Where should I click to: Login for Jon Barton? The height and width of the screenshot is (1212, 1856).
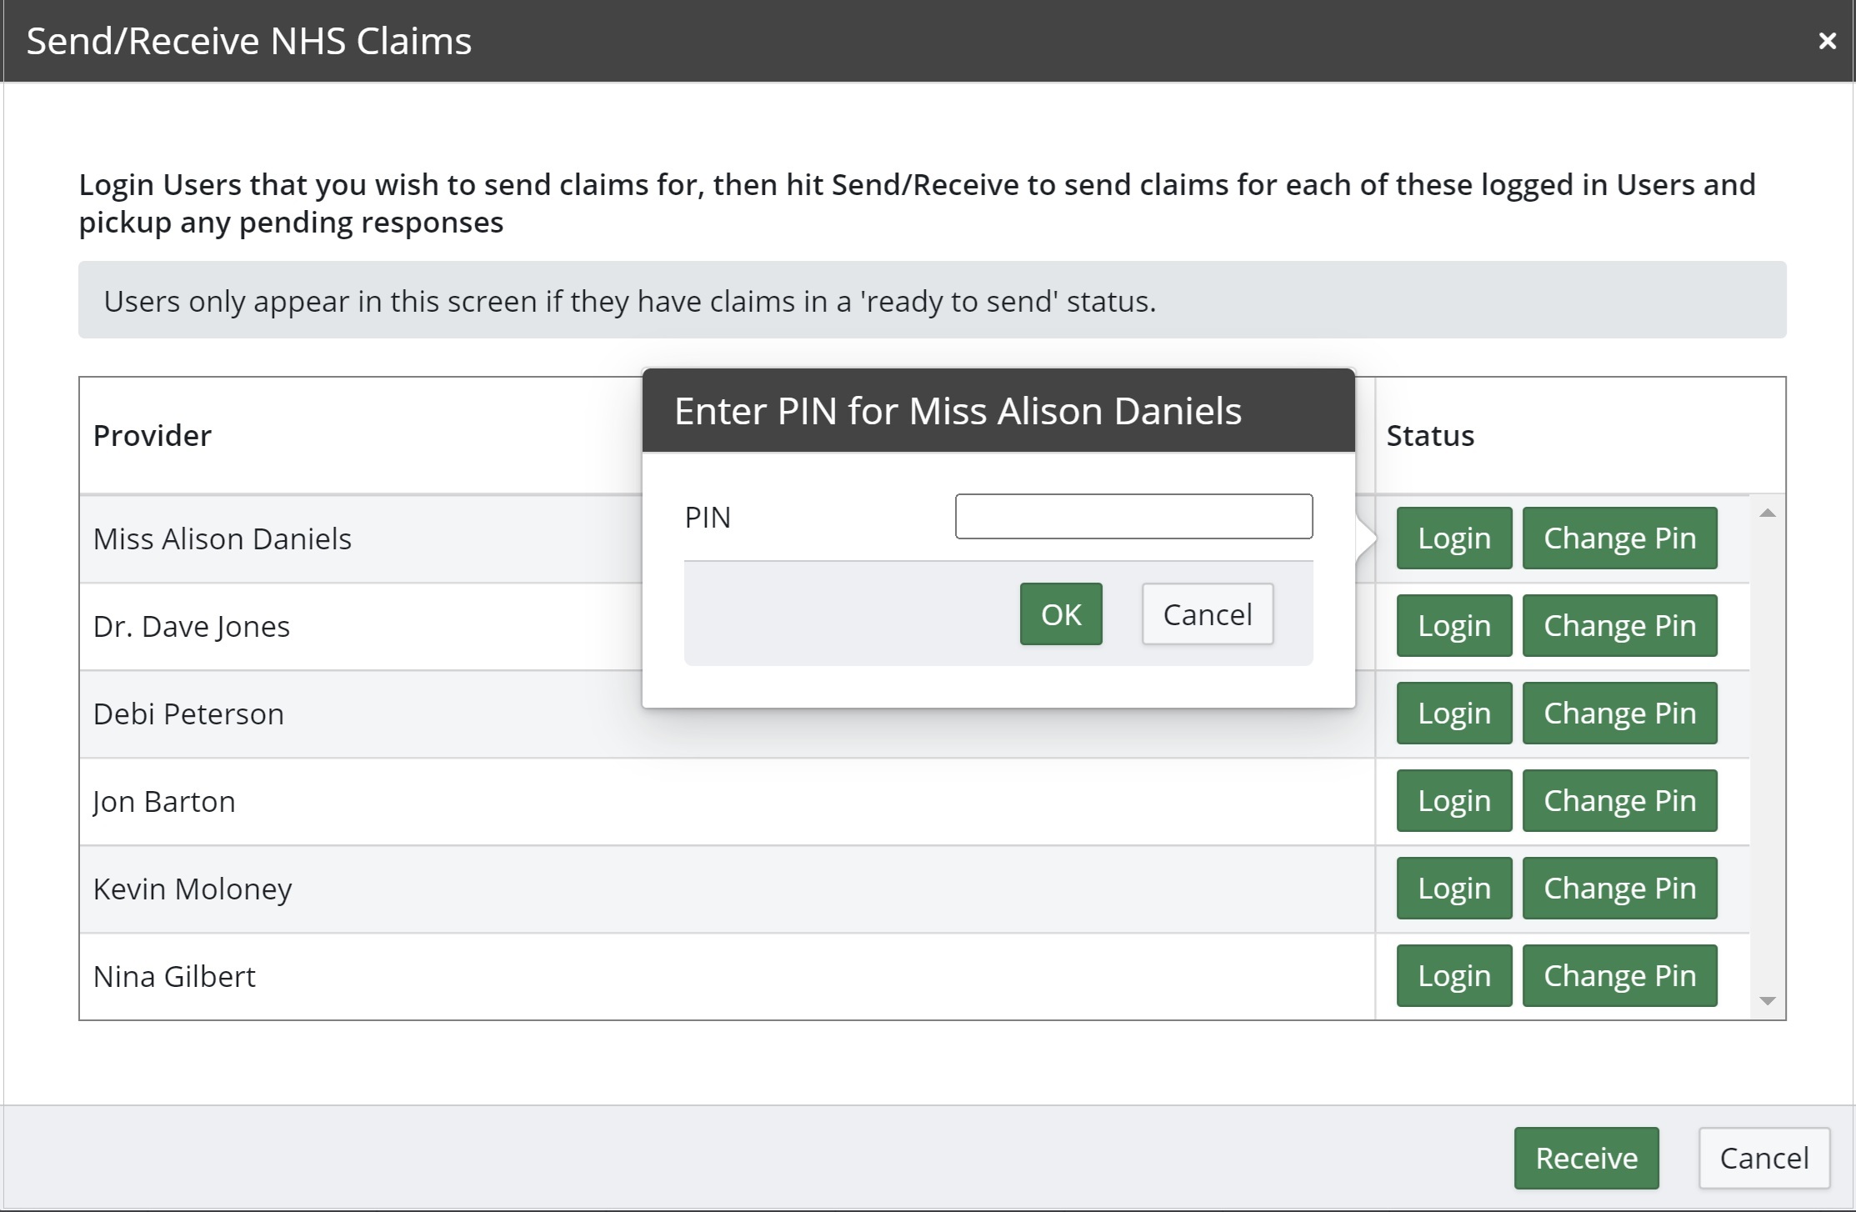1454,801
